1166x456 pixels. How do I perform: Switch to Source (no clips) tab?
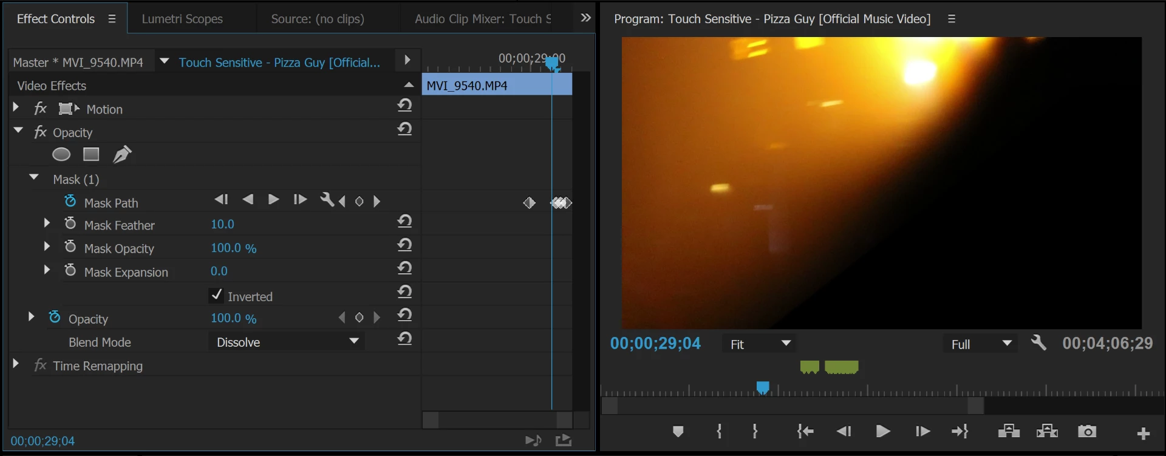(318, 19)
